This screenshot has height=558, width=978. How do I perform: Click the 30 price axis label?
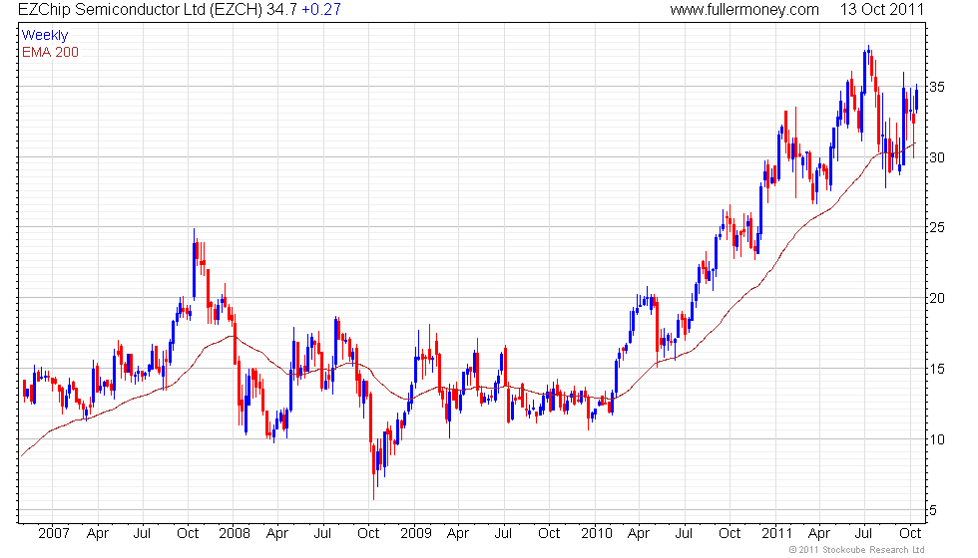[937, 157]
